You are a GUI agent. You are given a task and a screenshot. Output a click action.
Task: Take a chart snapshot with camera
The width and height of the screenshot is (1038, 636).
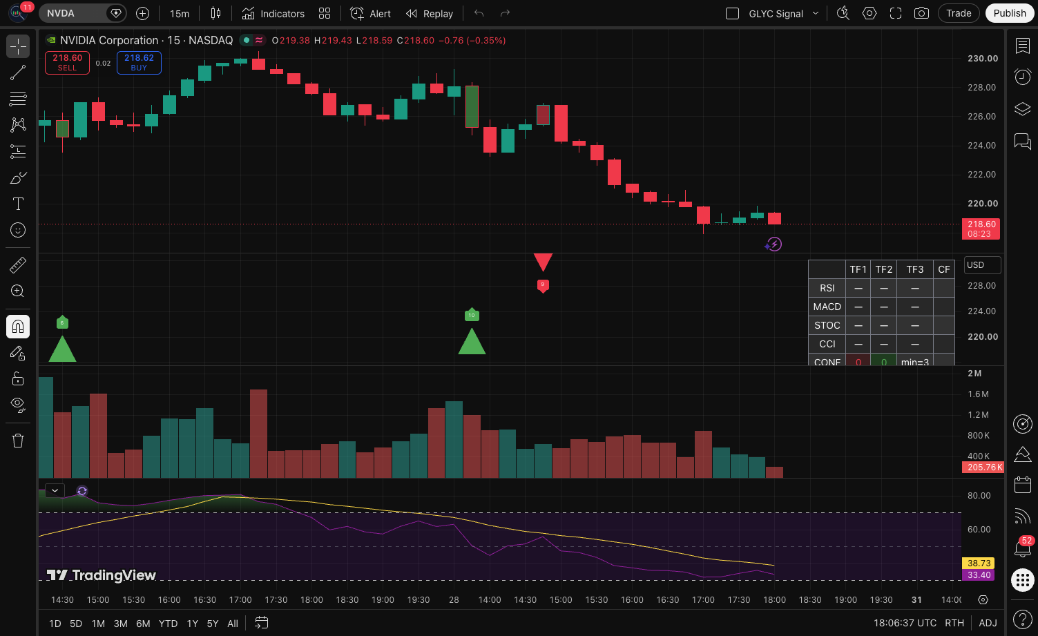click(921, 13)
